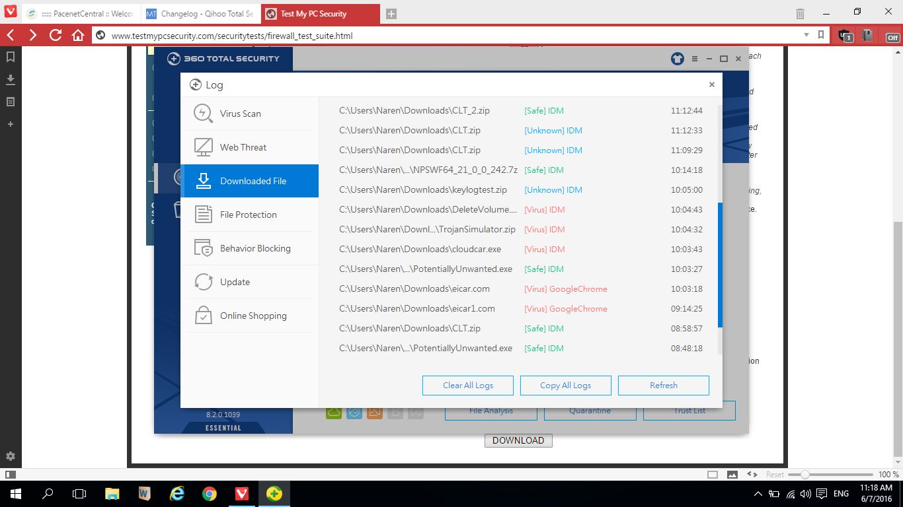Switch to the PacenetCentral tab
Image resolution: width=903 pixels, height=507 pixels.
coord(81,13)
